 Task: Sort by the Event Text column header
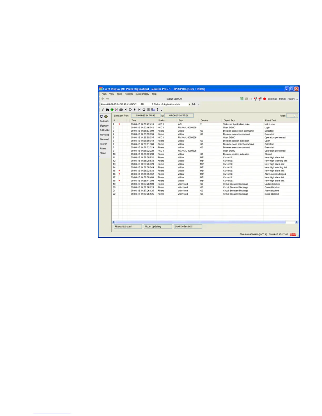pyautogui.click(x=281, y=121)
